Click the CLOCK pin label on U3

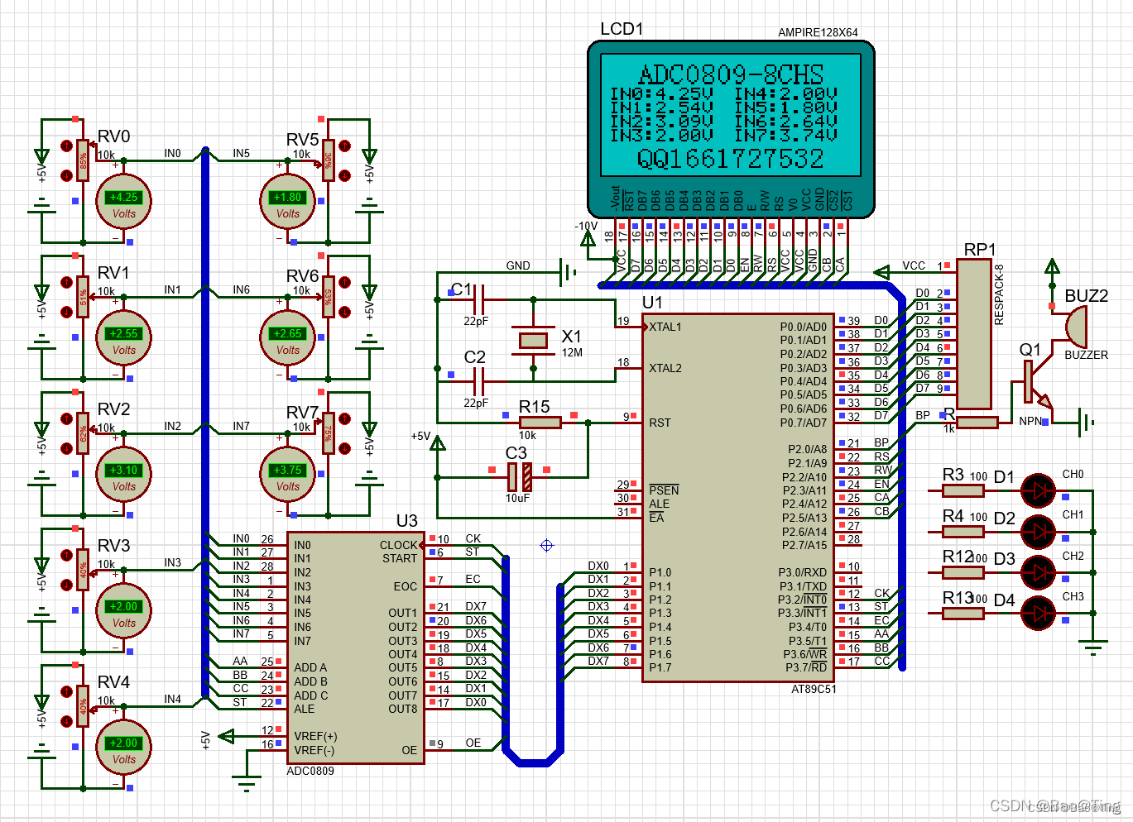pyautogui.click(x=399, y=545)
